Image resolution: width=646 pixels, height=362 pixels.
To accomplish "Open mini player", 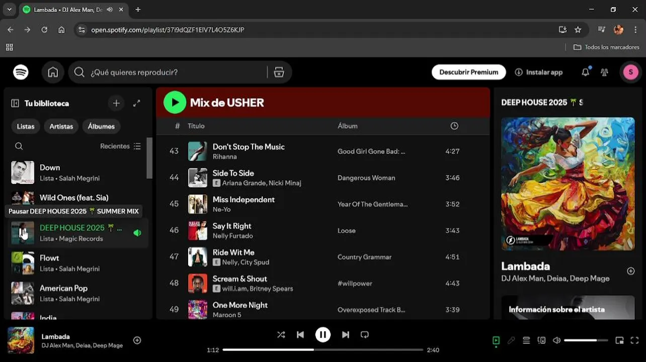I will [619, 340].
